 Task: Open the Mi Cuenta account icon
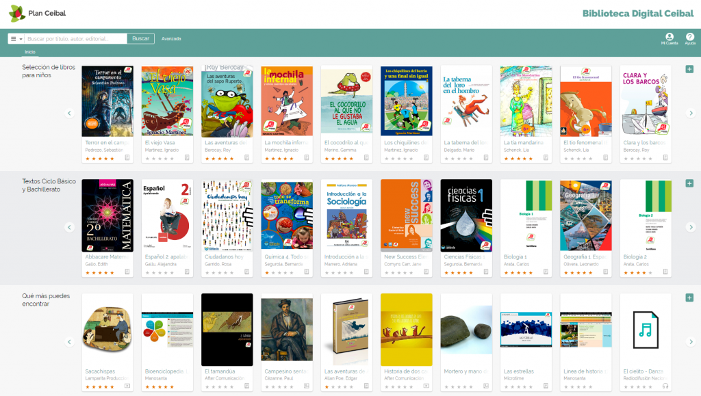point(670,38)
